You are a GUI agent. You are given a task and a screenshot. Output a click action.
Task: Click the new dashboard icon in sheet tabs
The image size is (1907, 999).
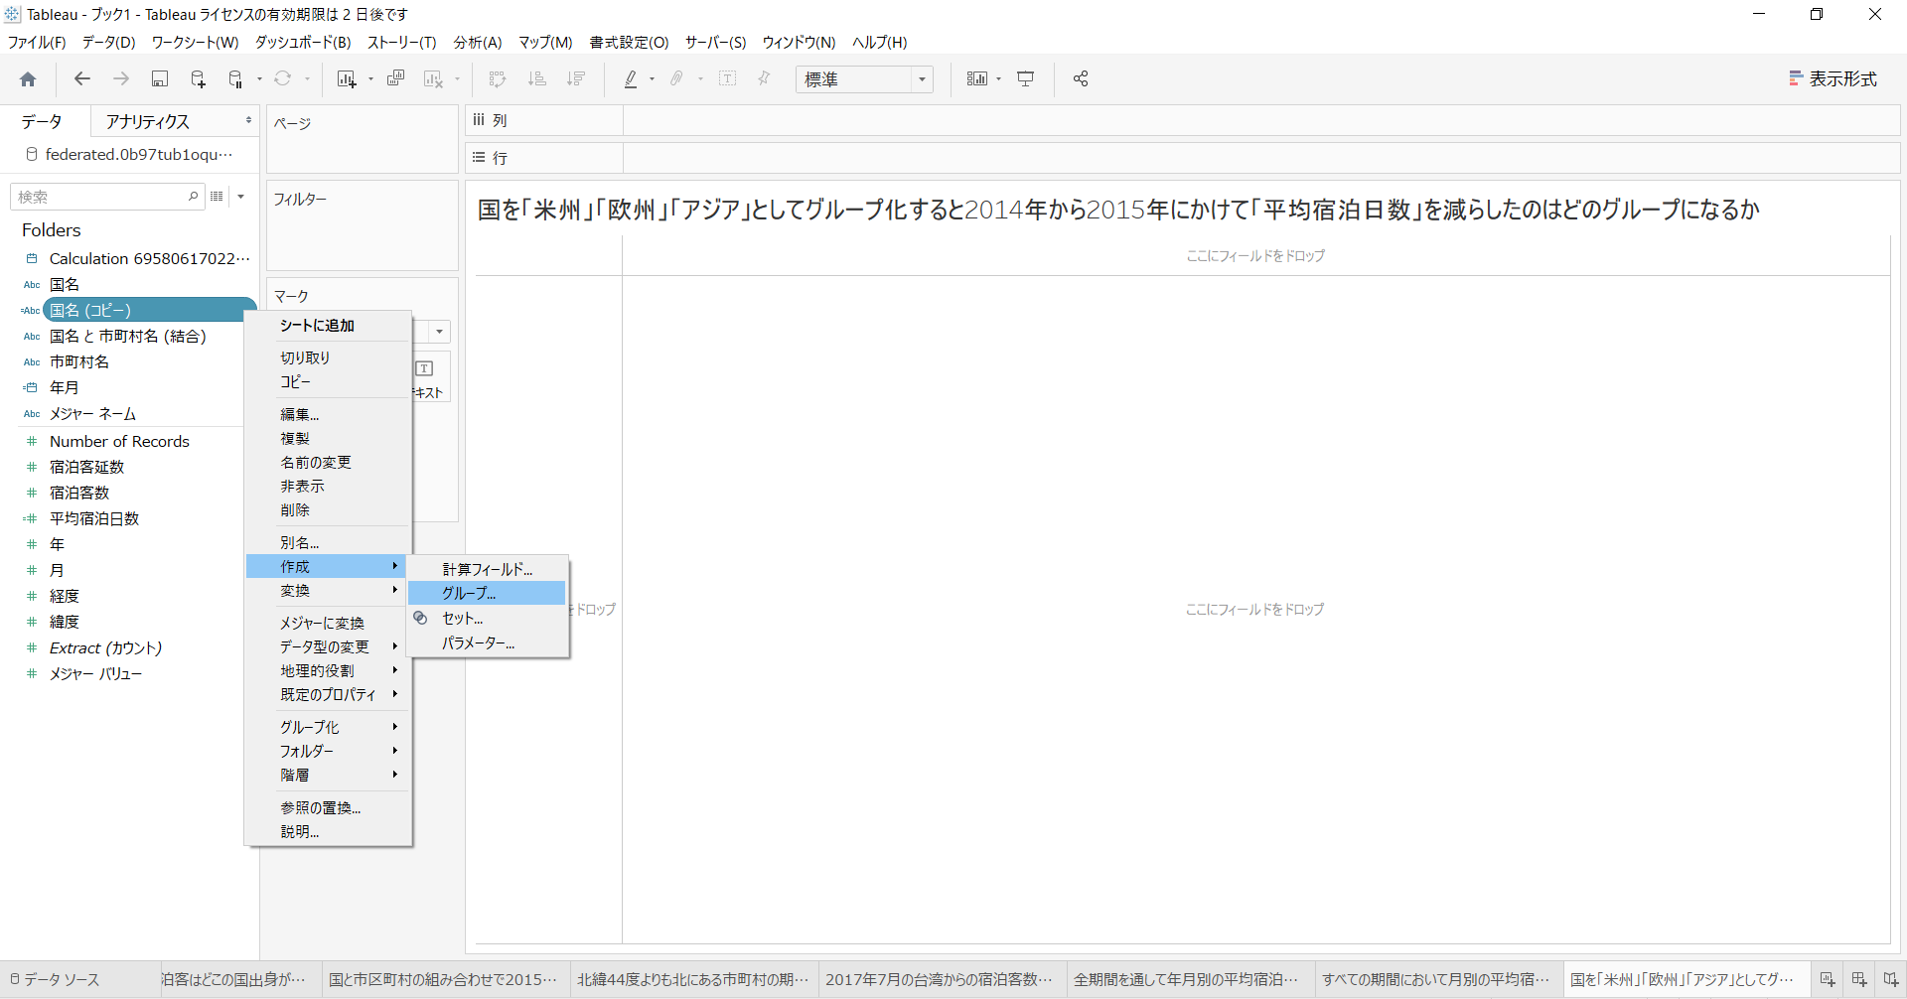pyautogui.click(x=1859, y=979)
